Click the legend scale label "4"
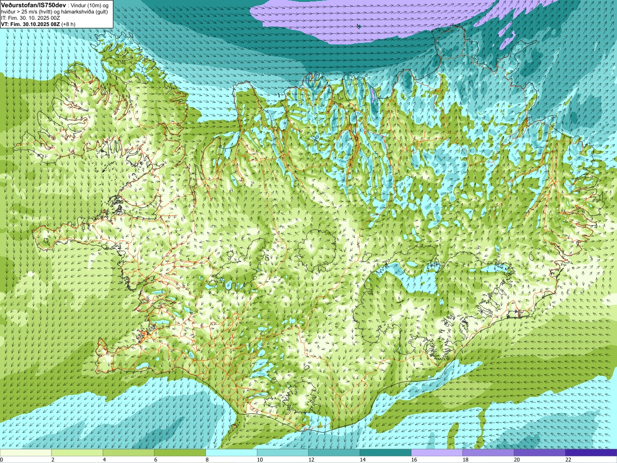 click(104, 460)
